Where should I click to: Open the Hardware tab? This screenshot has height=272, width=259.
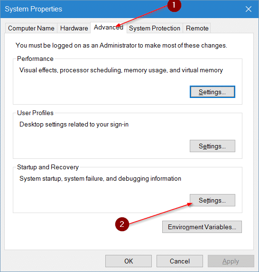click(x=74, y=28)
